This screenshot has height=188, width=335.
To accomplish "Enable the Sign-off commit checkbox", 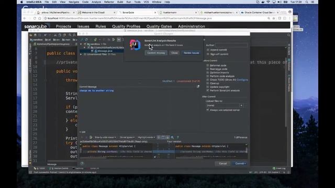I will (208, 54).
